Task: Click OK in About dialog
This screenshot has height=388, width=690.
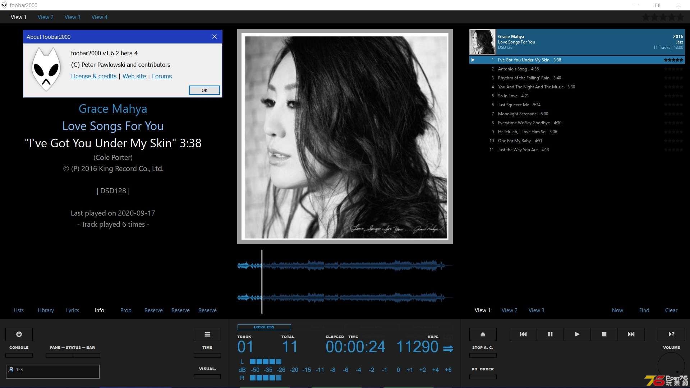Action: tap(204, 90)
